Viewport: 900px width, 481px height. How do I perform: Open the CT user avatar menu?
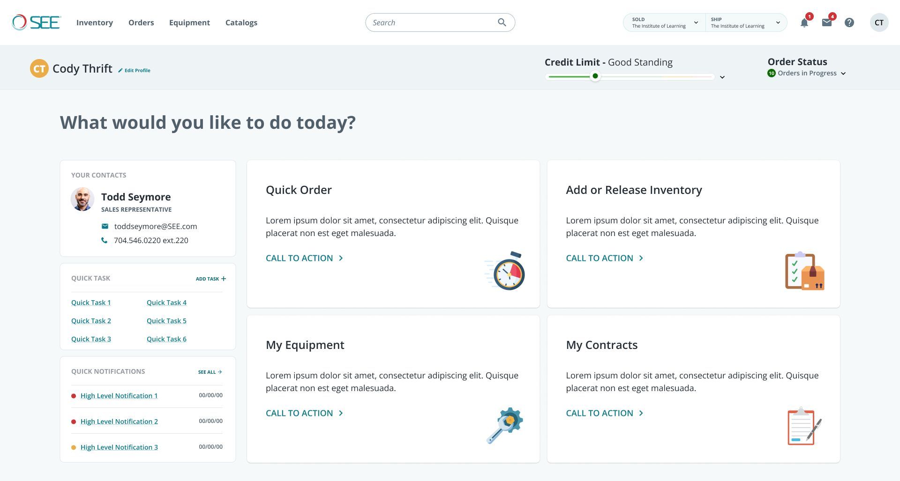click(879, 22)
